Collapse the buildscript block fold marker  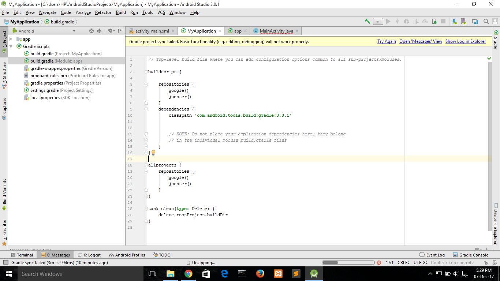pos(146,72)
